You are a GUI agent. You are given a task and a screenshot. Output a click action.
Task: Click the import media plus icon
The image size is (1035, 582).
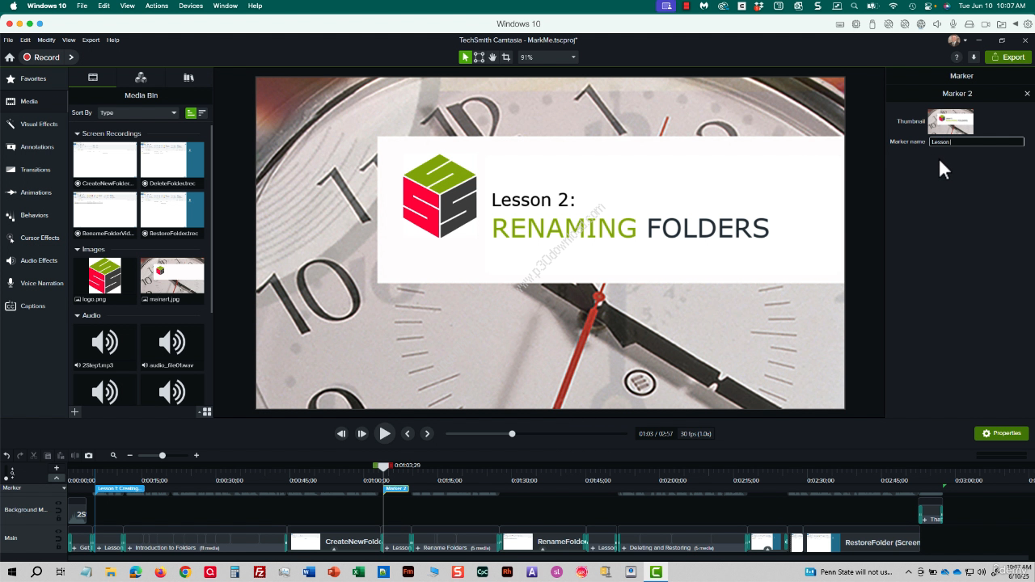pyautogui.click(x=74, y=412)
